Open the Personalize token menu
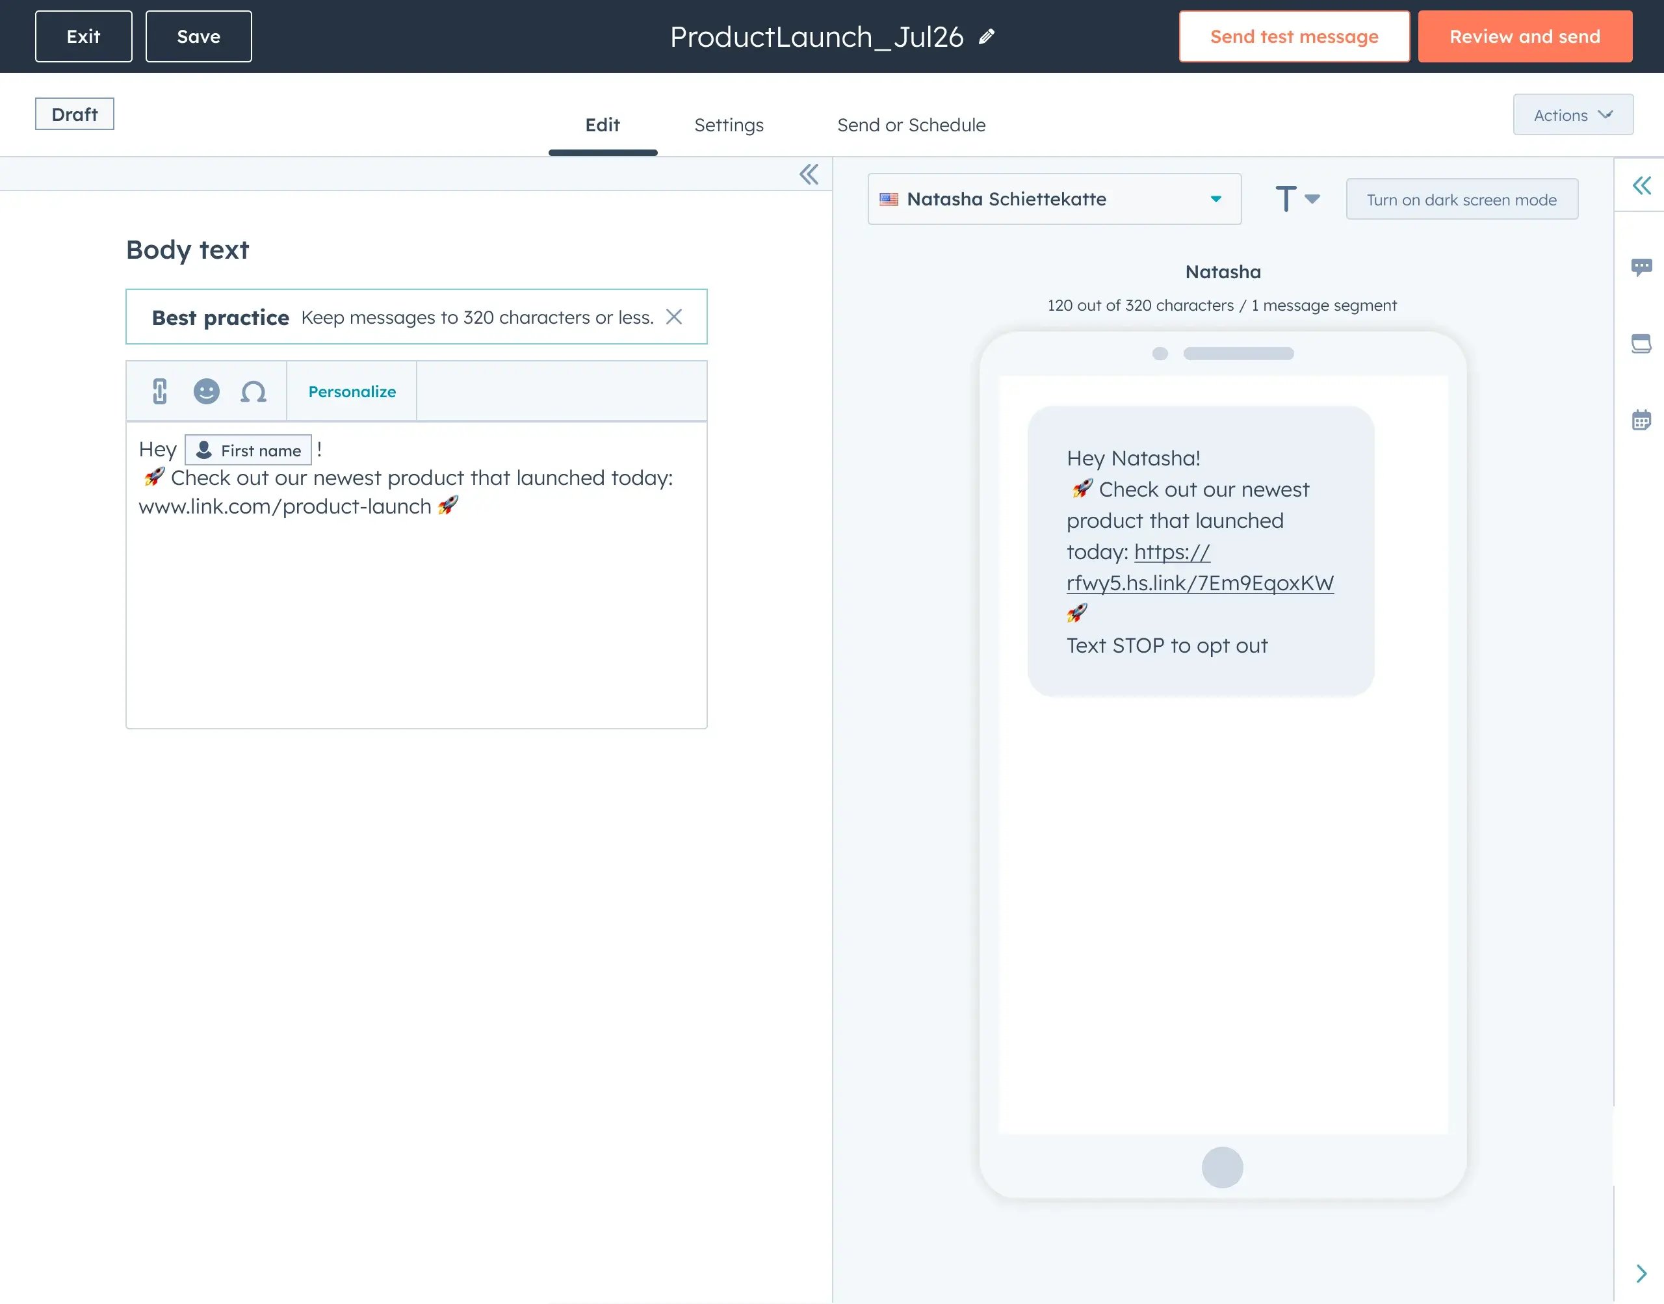 click(x=351, y=392)
